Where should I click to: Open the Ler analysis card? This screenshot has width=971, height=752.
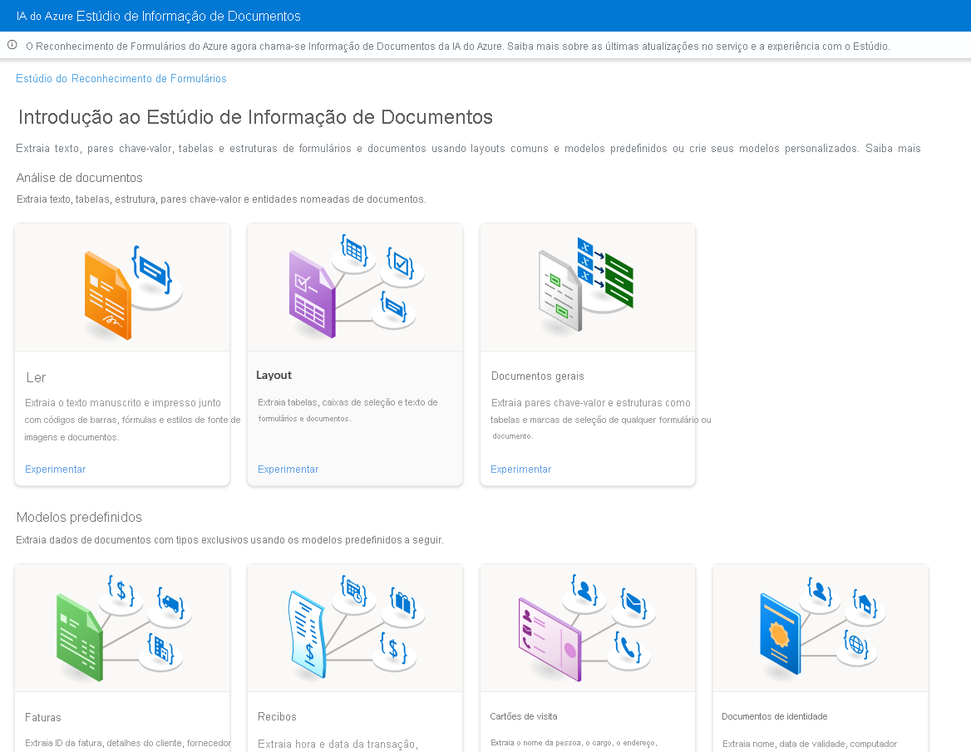pos(122,353)
